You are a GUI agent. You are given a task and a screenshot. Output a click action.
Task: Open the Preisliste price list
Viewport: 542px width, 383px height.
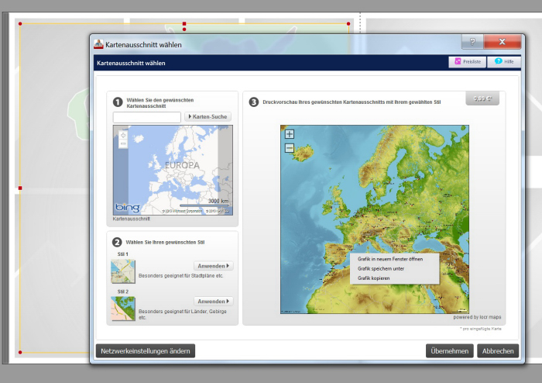[x=467, y=61]
